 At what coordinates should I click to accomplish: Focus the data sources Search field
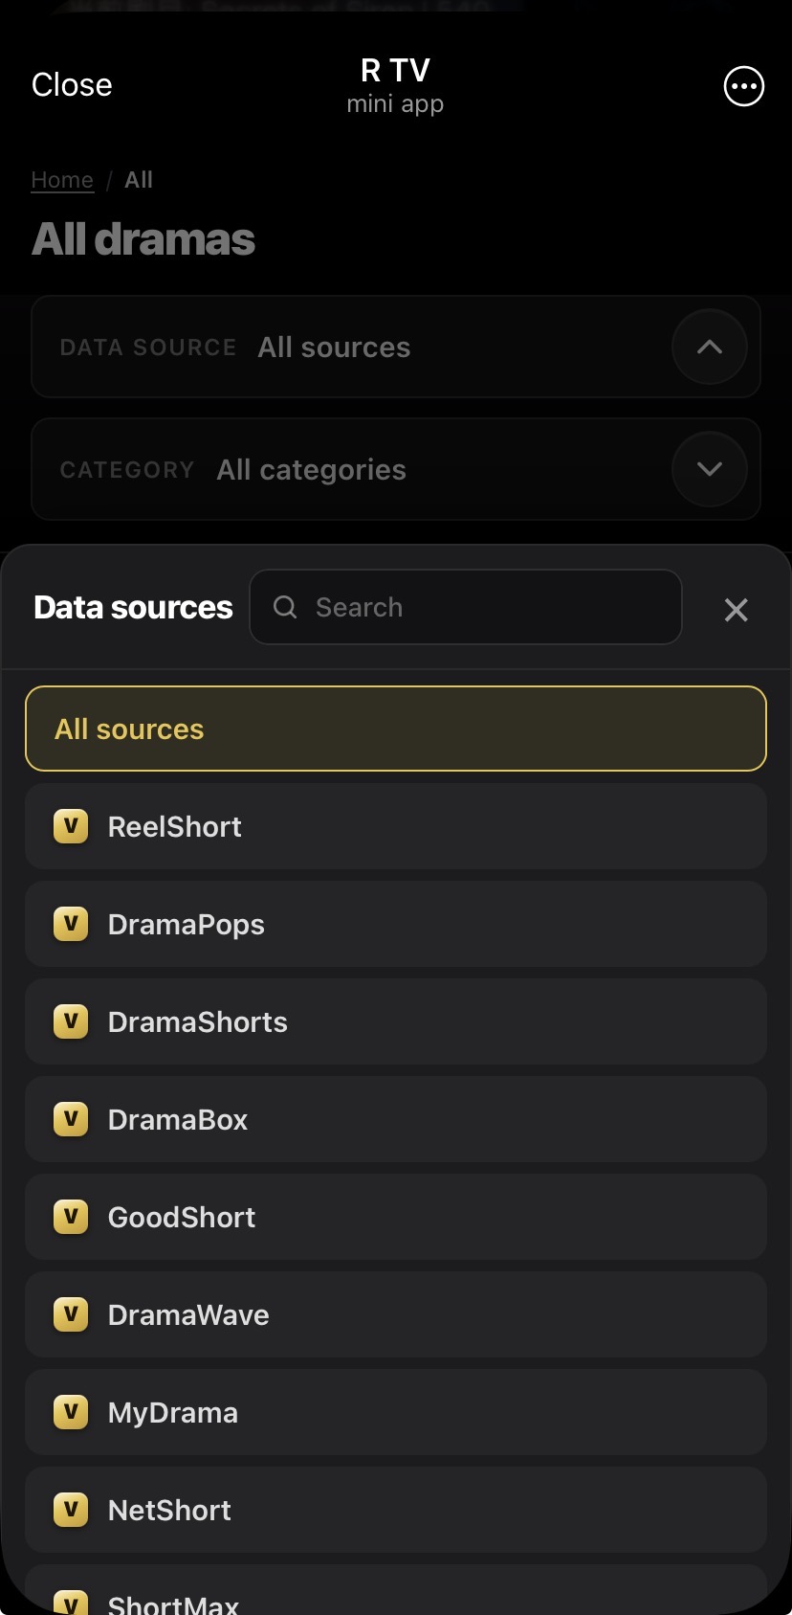pyautogui.click(x=466, y=607)
